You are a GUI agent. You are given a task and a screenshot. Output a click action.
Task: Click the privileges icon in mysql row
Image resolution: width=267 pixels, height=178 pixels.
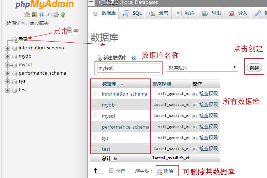pos(195,116)
